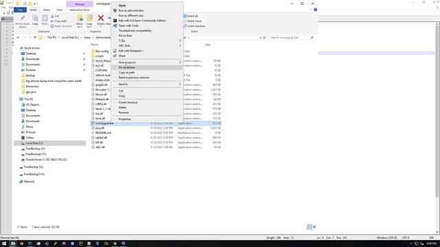440x247 pixels.
Task: Switch to the View ribbon tab
Action: pyautogui.click(x=60, y=10)
